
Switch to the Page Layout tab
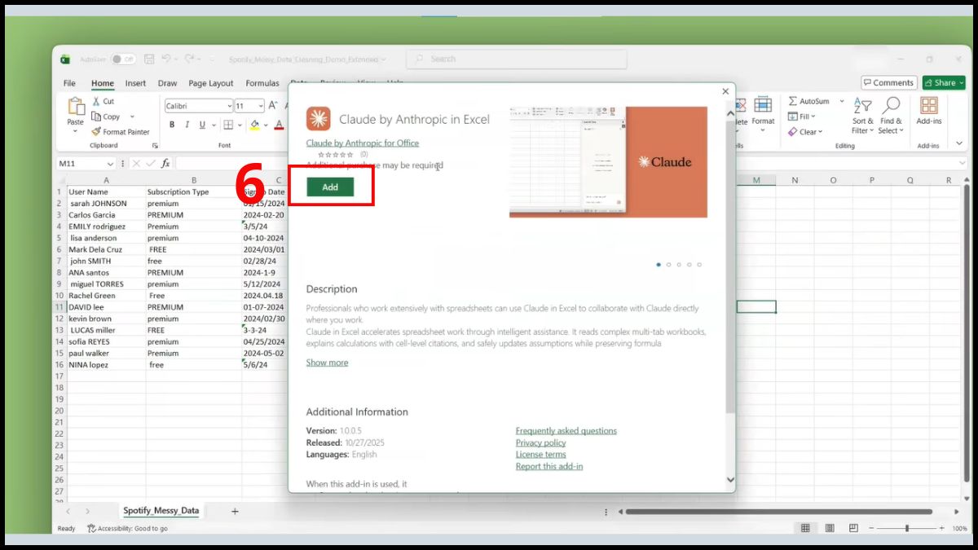tap(211, 83)
